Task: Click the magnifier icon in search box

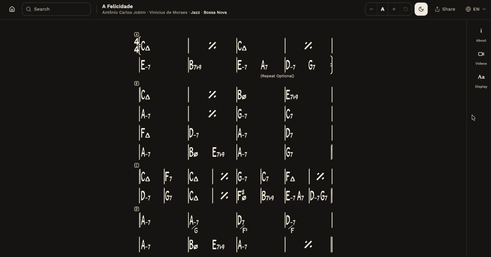Action: [x=28, y=9]
